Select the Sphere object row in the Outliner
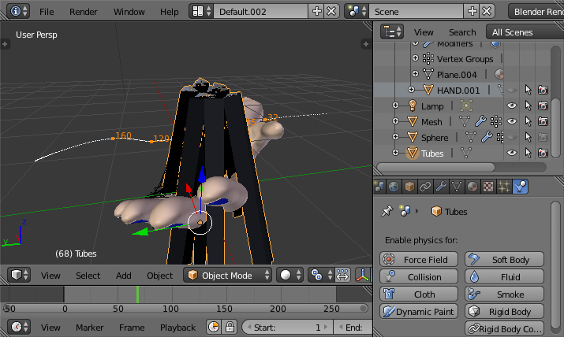This screenshot has width=564, height=337. point(435,138)
